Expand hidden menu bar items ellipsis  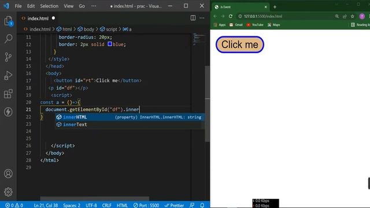(x=94, y=6)
